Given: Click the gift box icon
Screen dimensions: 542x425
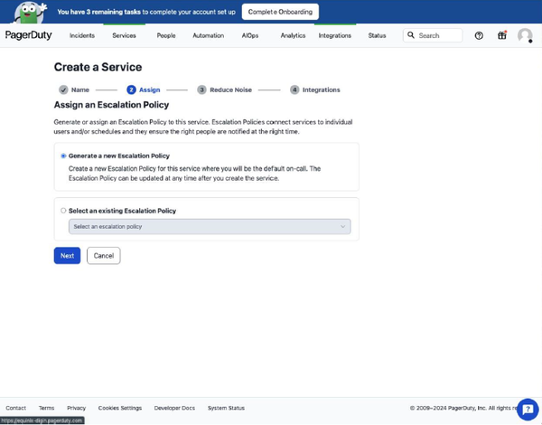Looking at the screenshot, I should 502,35.
